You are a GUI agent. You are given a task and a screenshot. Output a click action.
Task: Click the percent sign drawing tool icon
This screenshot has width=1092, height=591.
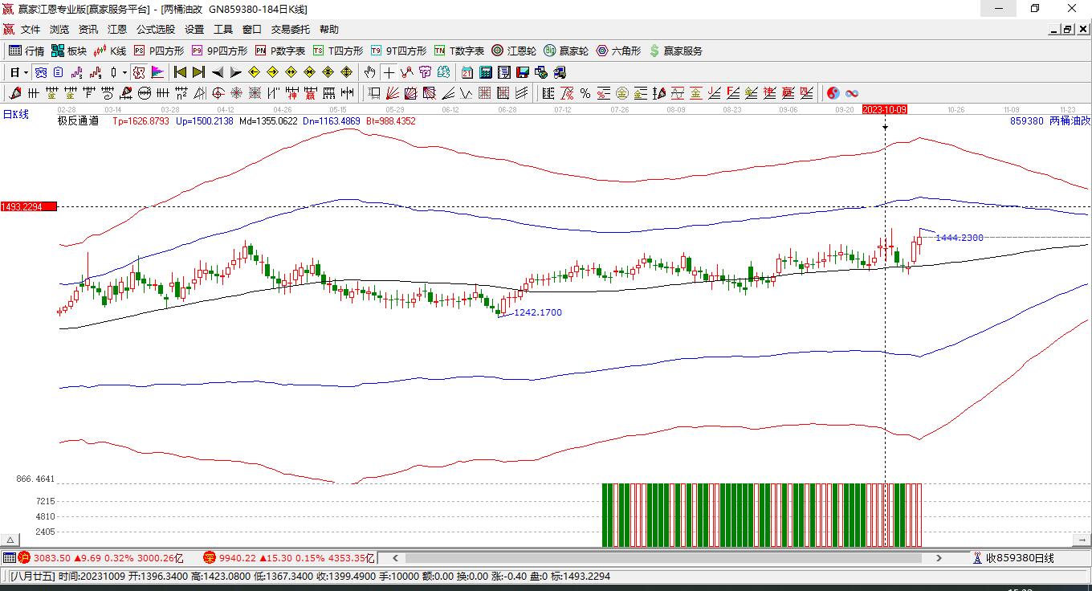click(585, 93)
